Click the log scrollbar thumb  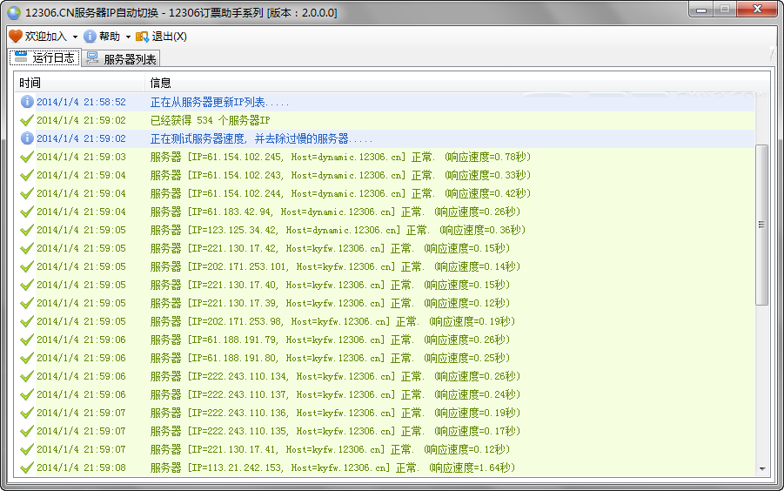pyautogui.click(x=761, y=225)
